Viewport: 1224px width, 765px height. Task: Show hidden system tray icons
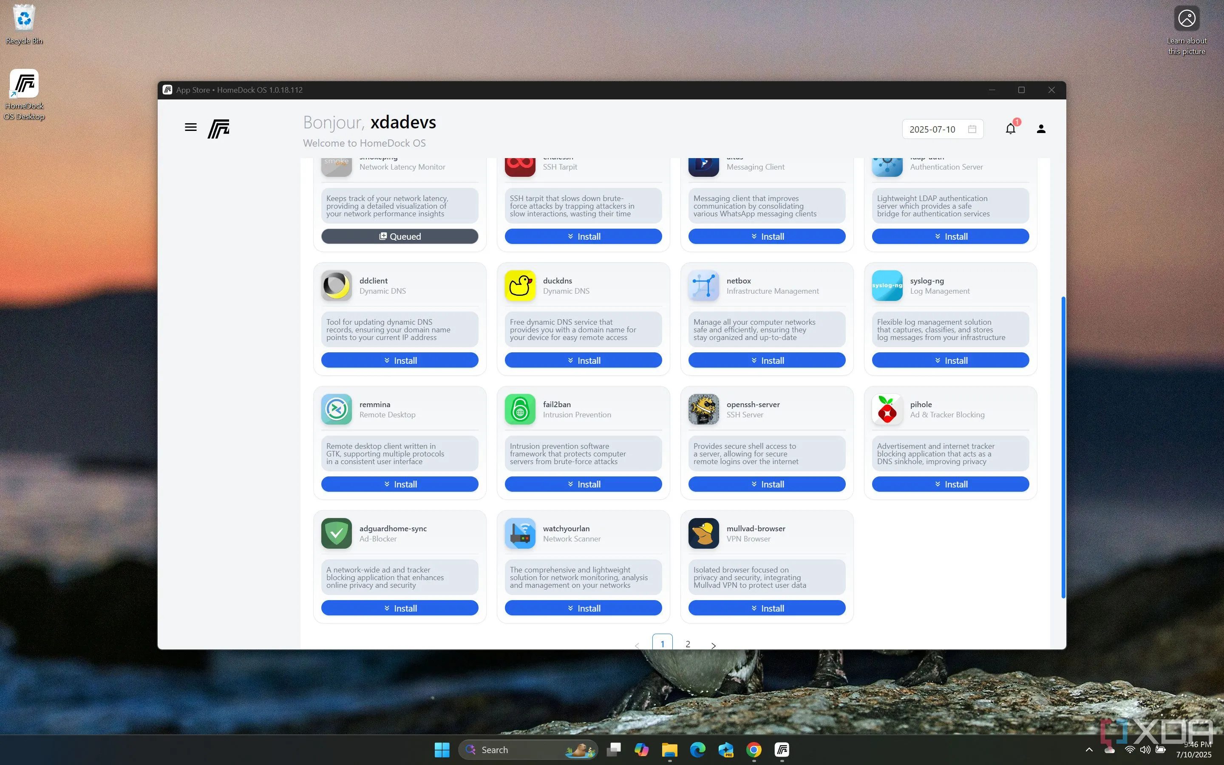[x=1089, y=750]
